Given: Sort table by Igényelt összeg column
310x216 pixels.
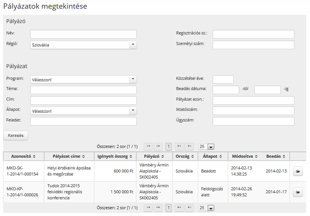Looking at the screenshot, I should pos(115,156).
